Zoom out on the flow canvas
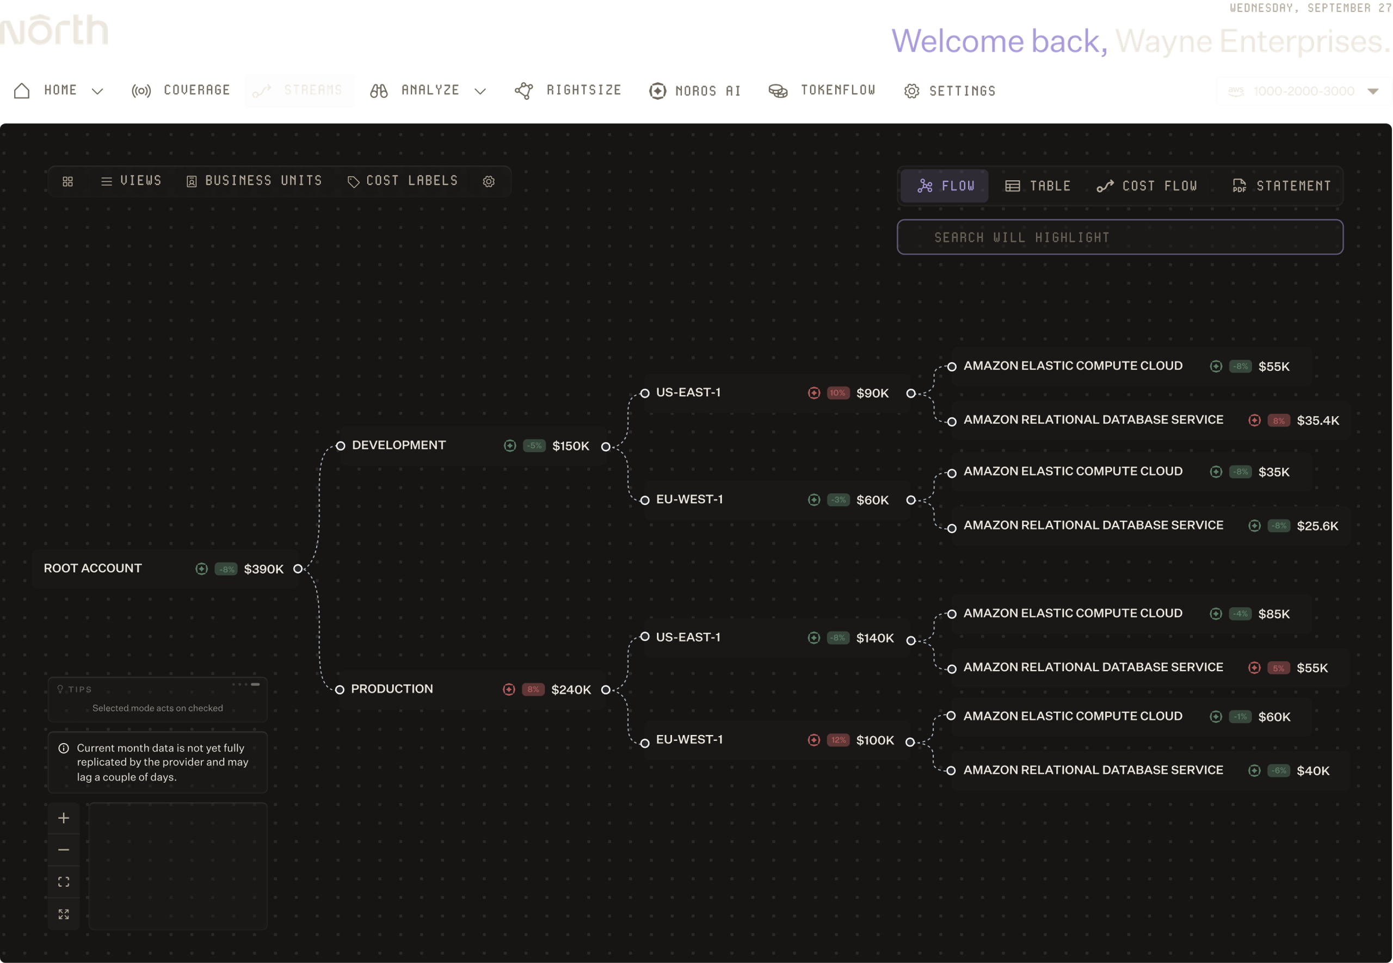Screen dimensions: 1393x963 tap(64, 850)
